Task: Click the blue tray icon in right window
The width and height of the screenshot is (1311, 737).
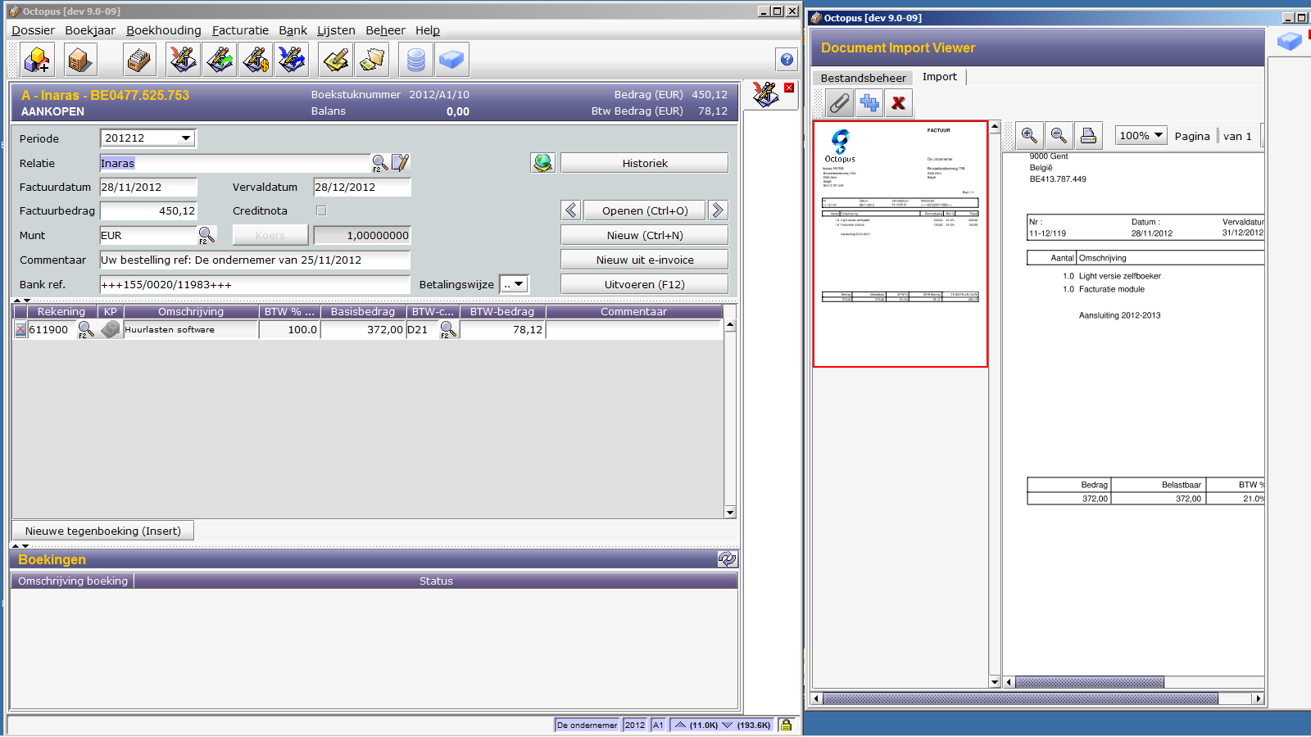Action: click(1289, 40)
